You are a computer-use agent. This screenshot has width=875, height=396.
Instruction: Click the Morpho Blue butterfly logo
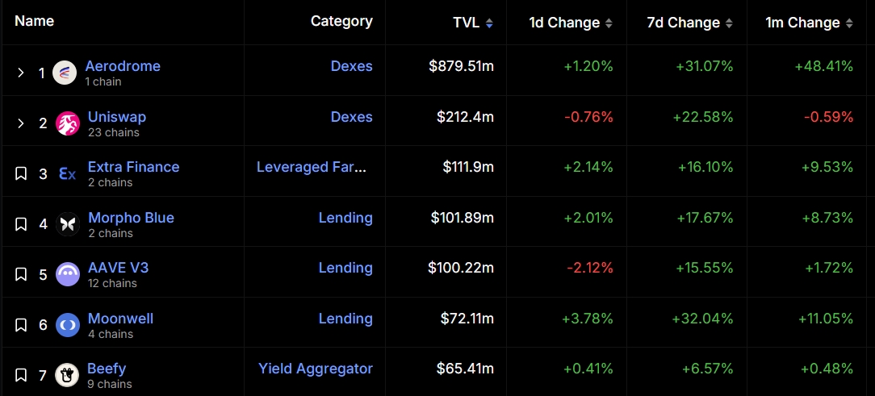(x=68, y=224)
